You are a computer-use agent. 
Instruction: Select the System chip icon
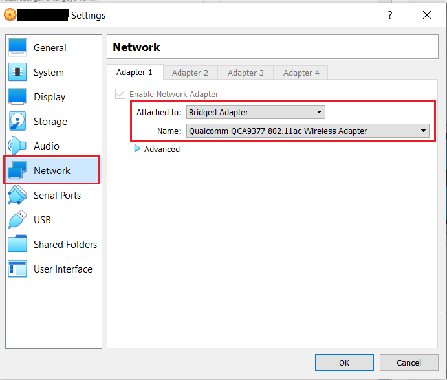point(17,73)
